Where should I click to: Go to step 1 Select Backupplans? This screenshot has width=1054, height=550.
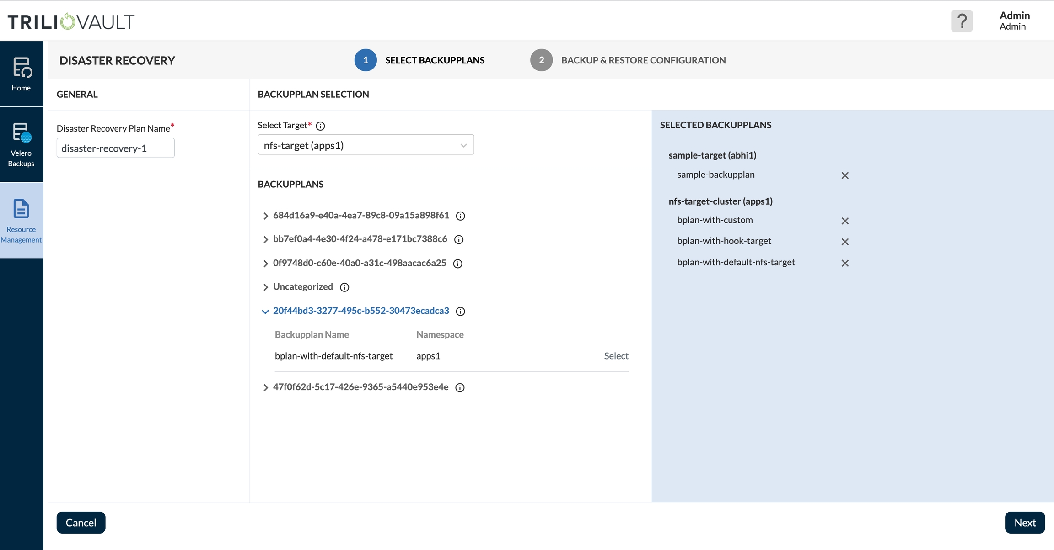coord(366,60)
